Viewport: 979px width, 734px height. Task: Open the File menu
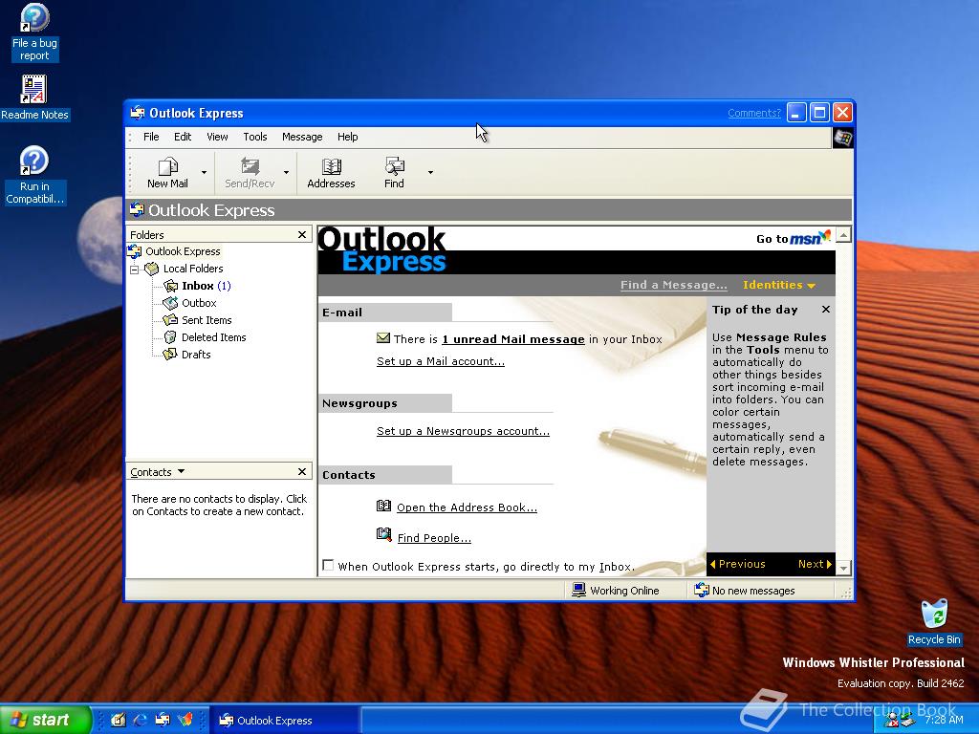coord(151,137)
